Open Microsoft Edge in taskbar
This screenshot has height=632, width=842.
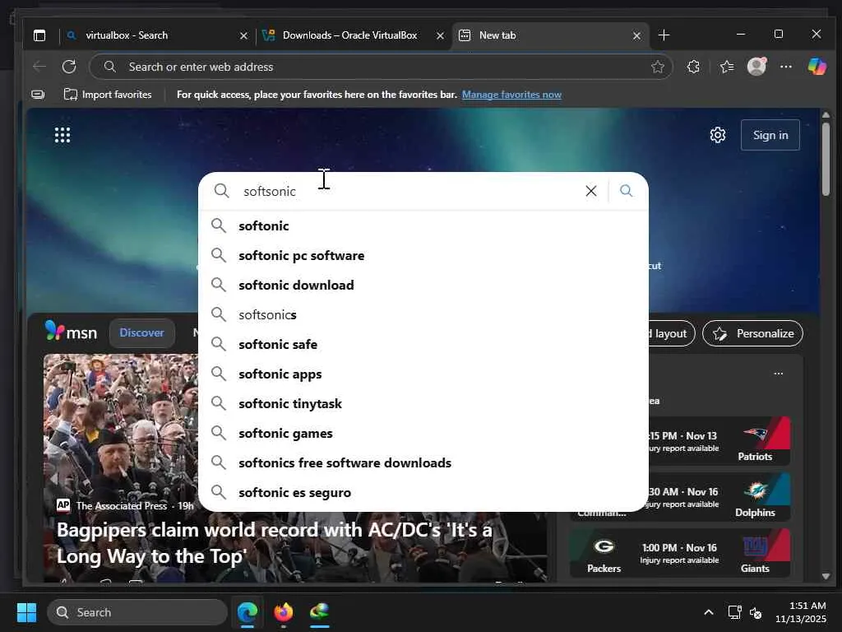coord(248,612)
